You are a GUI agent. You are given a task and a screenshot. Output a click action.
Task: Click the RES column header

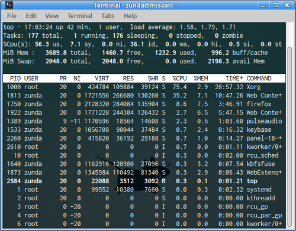[x=128, y=79]
